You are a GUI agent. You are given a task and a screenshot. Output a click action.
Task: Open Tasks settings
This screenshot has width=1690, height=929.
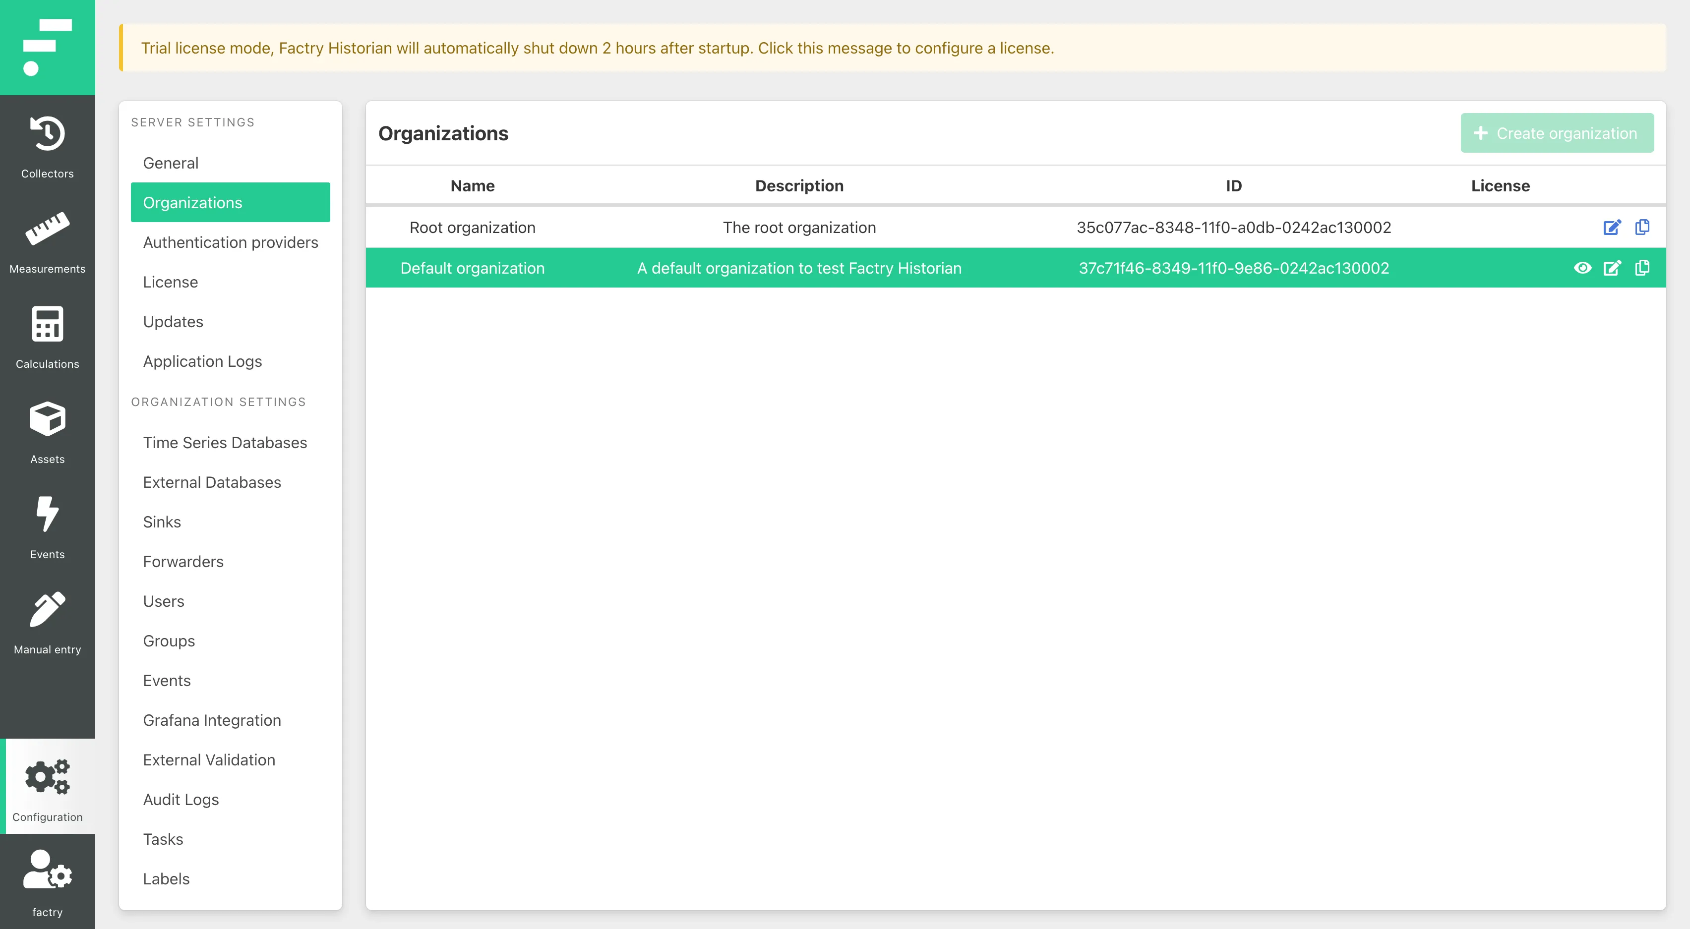[x=230, y=839]
